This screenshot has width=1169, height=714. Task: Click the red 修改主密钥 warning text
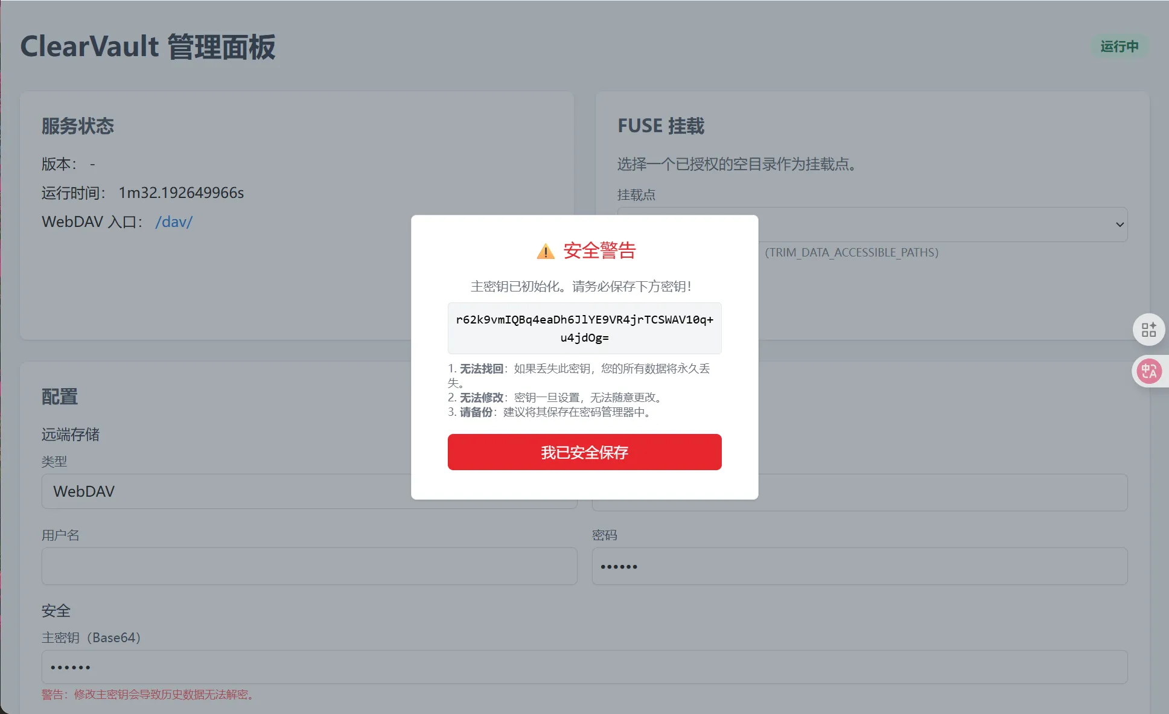[148, 695]
